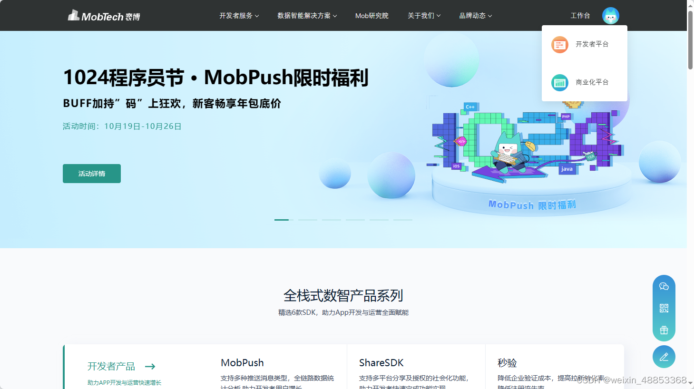The width and height of the screenshot is (694, 389).
Task: Click the arrow next to 开发者产品
Action: tap(150, 366)
